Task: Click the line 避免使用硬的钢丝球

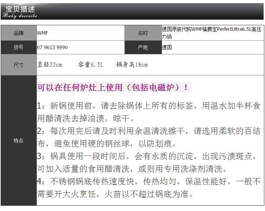Action: tap(106, 144)
